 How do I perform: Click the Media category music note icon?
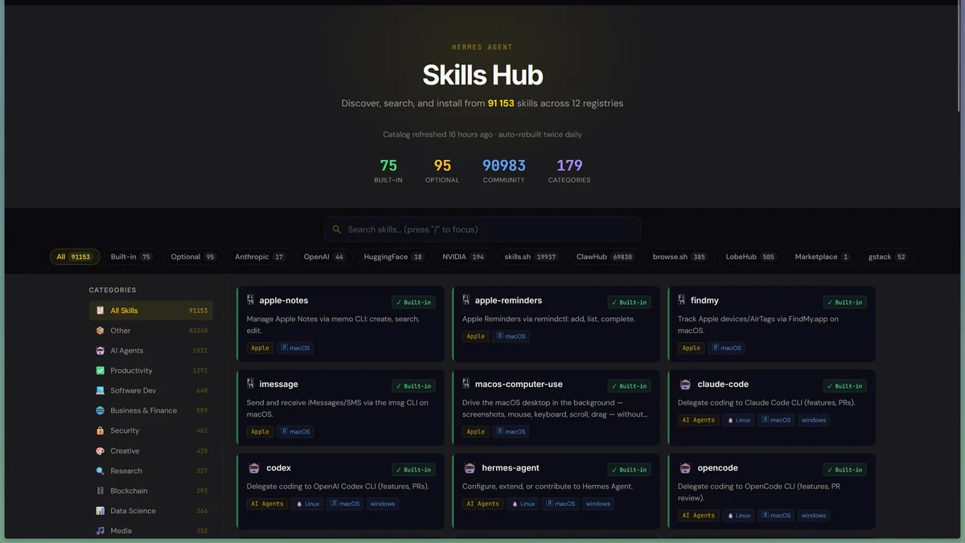click(100, 531)
